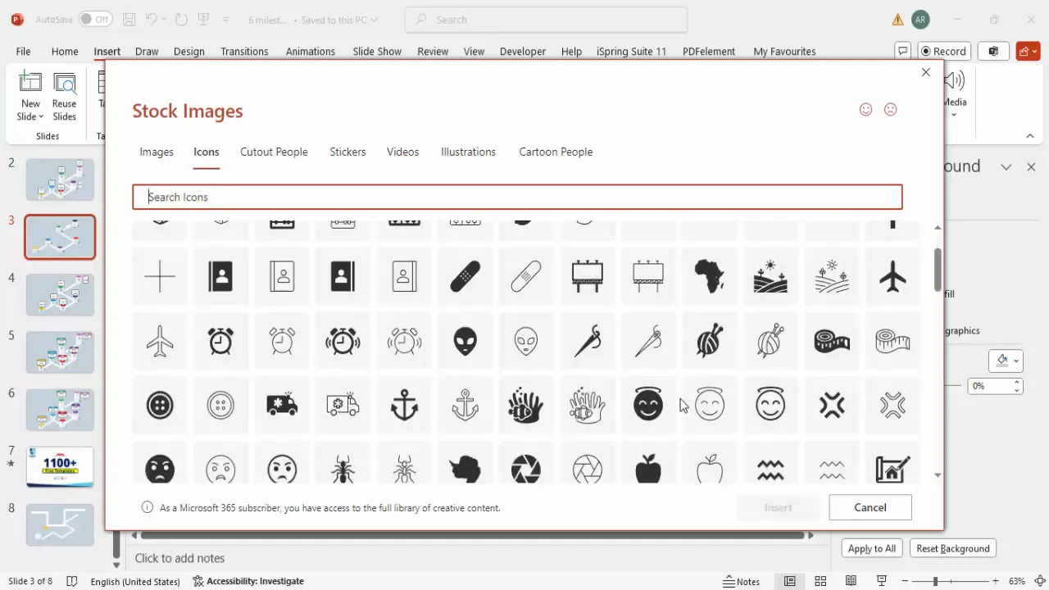Select the solid camera aperture icon
1049x590 pixels.
pyautogui.click(x=526, y=469)
